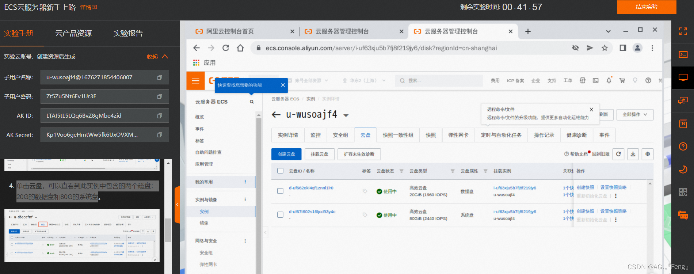
Task: Refresh the disk list table
Action: pos(618,154)
